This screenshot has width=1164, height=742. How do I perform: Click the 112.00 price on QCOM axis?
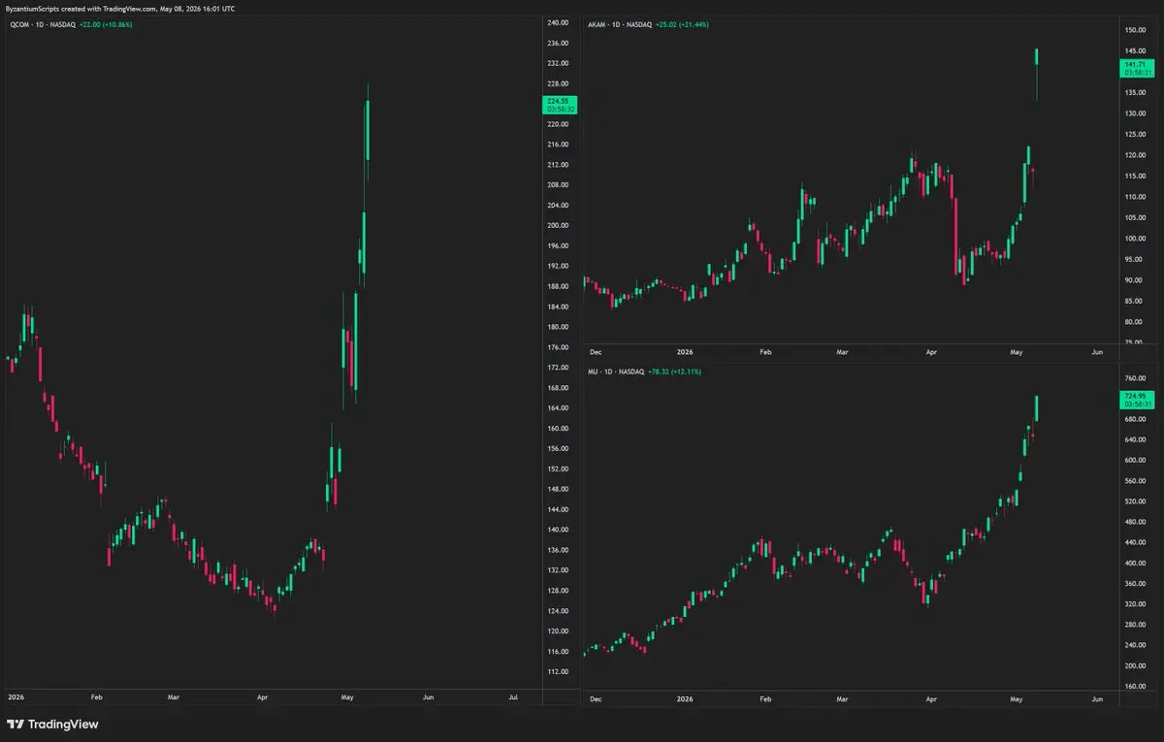point(557,672)
